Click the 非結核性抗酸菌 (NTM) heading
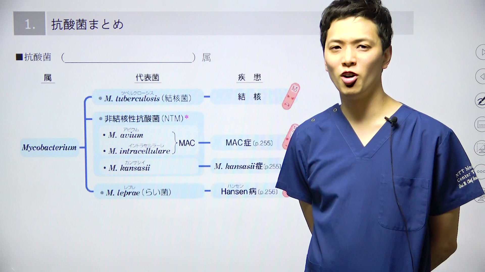 click(x=144, y=118)
